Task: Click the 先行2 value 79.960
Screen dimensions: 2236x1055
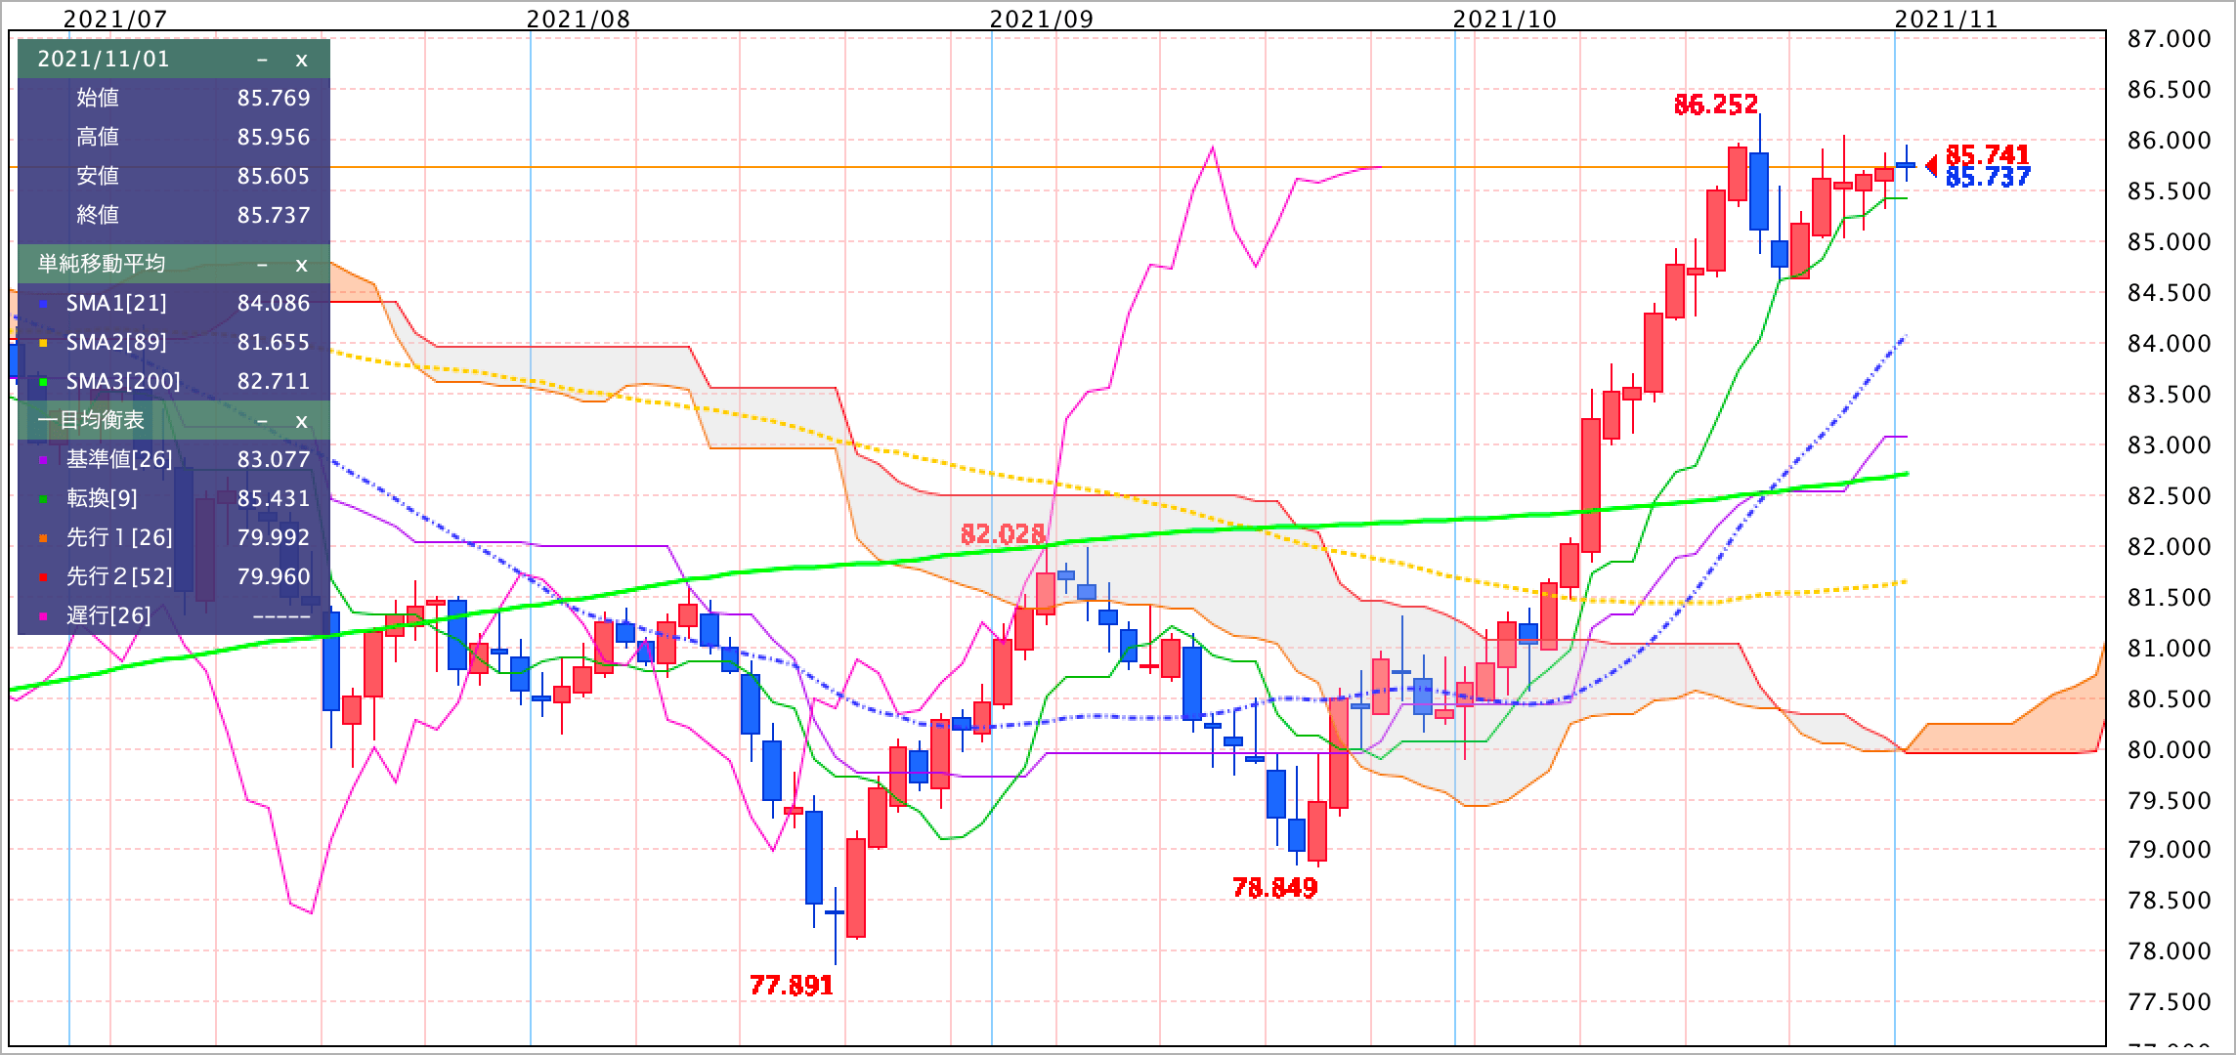Action: [274, 576]
